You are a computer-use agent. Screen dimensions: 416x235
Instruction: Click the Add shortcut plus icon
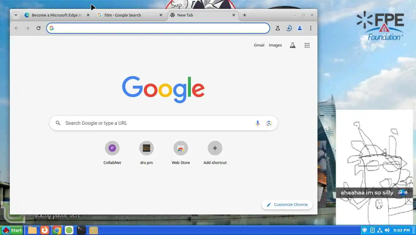pos(215,148)
